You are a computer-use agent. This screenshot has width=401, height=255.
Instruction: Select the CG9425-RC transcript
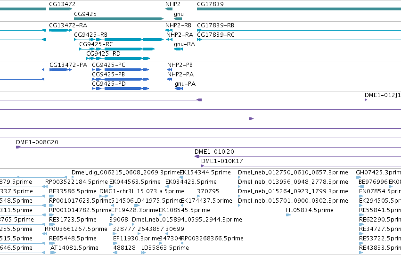(117, 49)
